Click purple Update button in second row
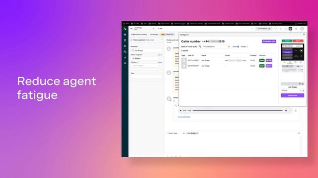This screenshot has height=178, width=318. pos(269,66)
